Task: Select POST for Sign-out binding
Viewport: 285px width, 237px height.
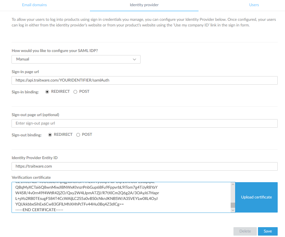Action: (x=78, y=135)
